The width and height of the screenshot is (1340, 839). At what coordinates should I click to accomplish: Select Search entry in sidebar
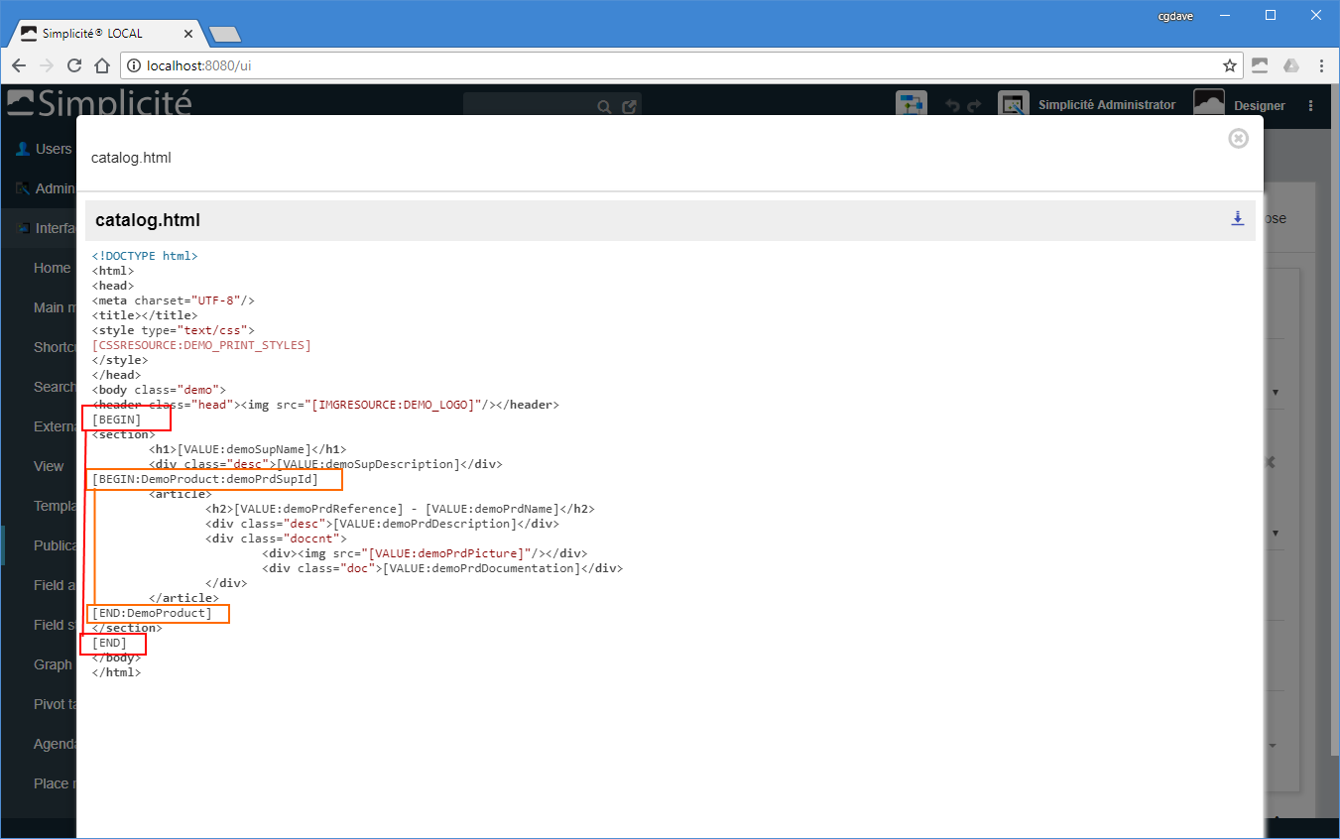(x=54, y=387)
